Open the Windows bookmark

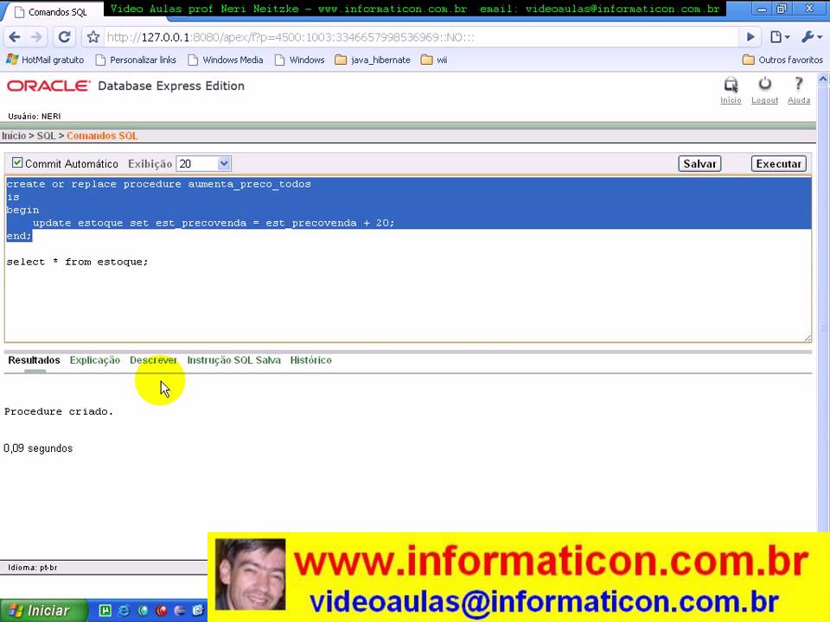300,60
